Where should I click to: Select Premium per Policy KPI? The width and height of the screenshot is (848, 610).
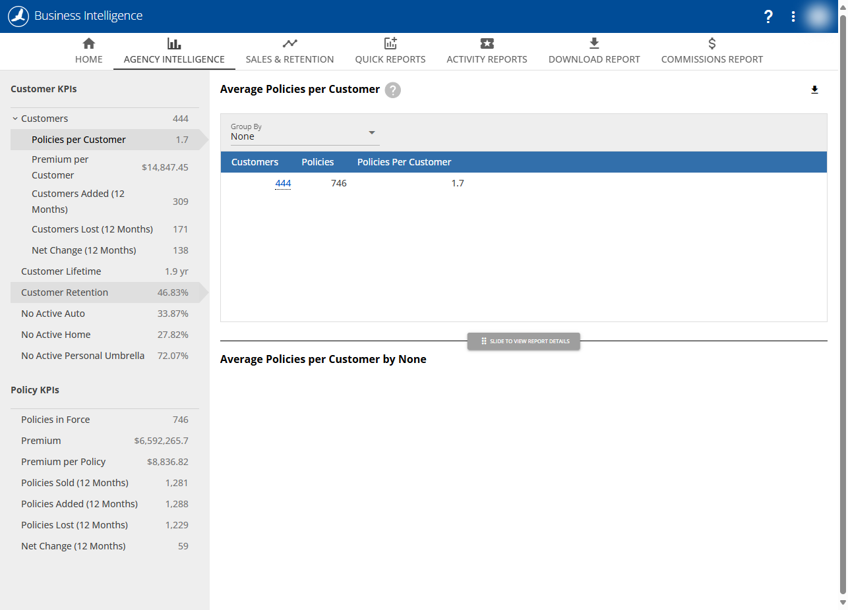point(104,462)
